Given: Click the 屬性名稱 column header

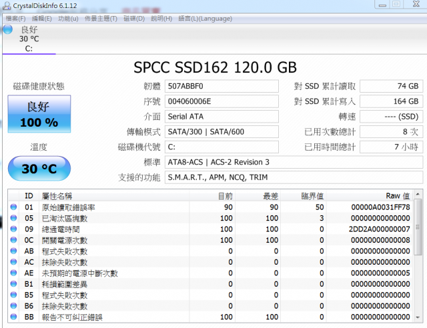Looking at the screenshot, I should pyautogui.click(x=114, y=196).
